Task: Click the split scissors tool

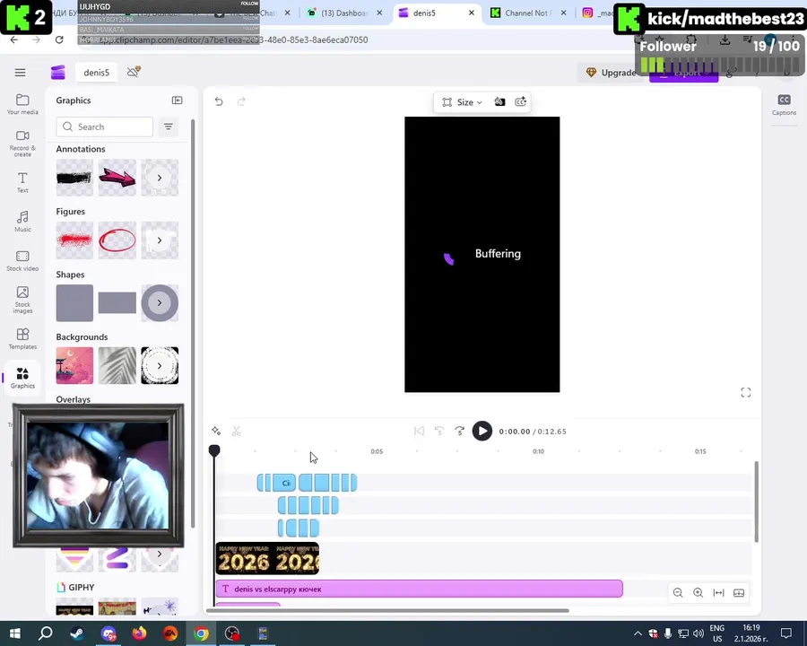Action: click(236, 432)
